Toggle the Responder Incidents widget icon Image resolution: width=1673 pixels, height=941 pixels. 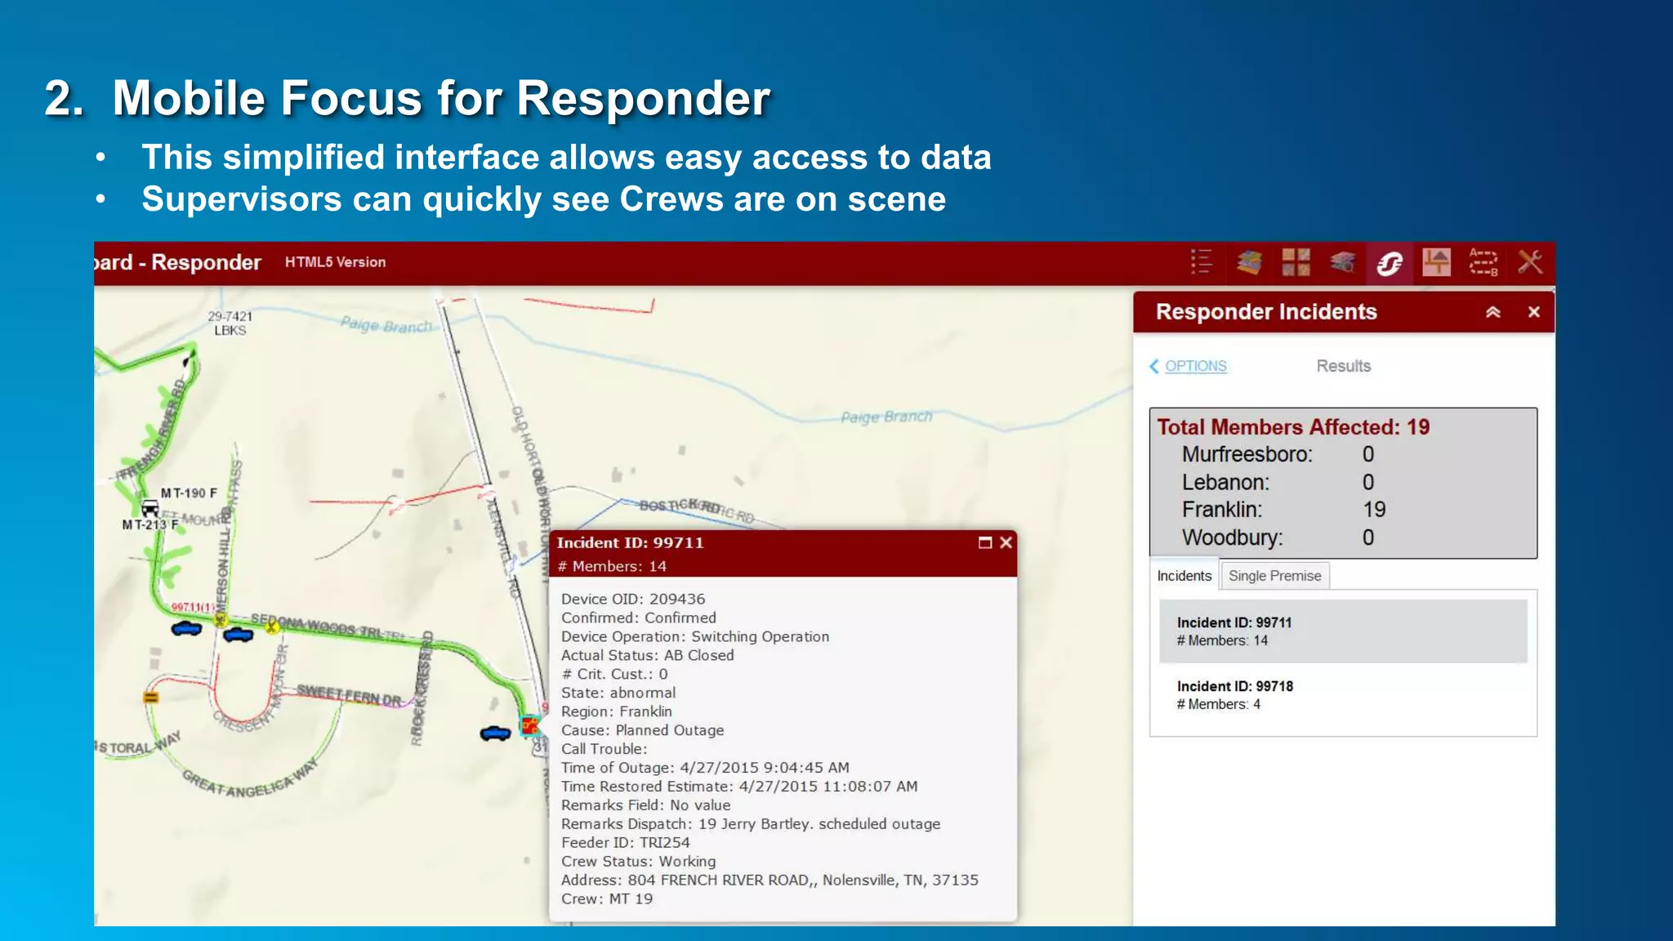pos(1390,263)
